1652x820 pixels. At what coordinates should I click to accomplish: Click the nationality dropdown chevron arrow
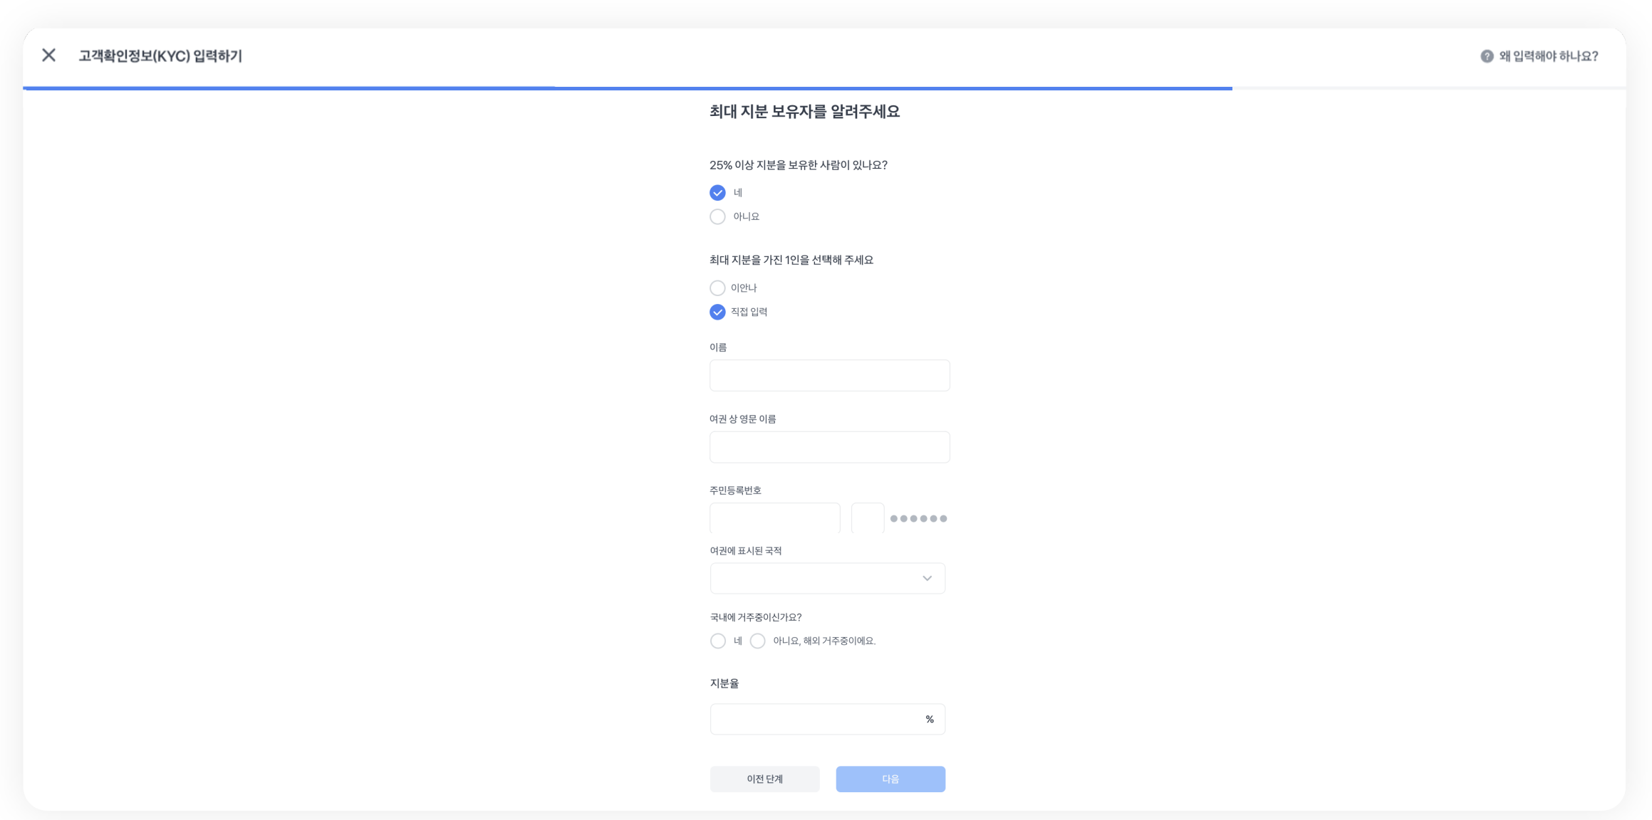point(927,578)
